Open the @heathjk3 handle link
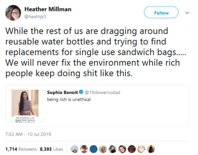This screenshot has width=198, height=155. (x=35, y=17)
